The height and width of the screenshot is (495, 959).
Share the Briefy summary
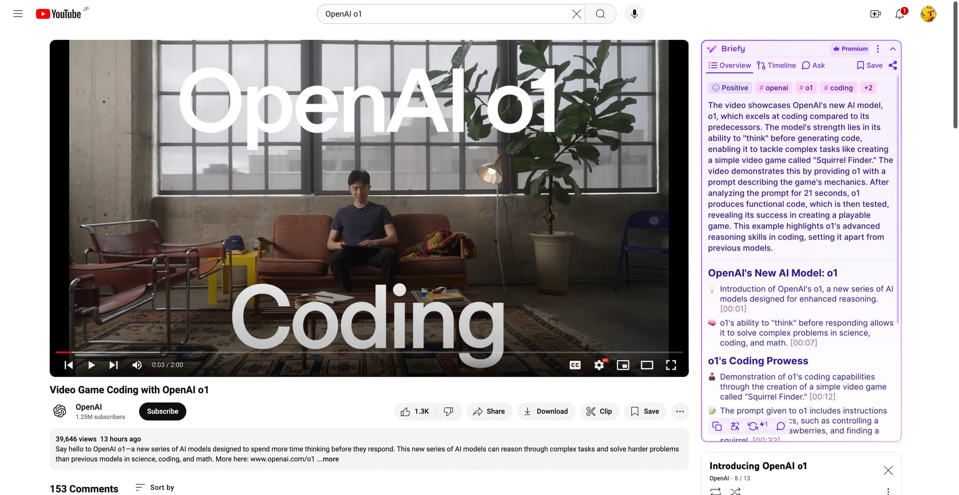click(893, 66)
